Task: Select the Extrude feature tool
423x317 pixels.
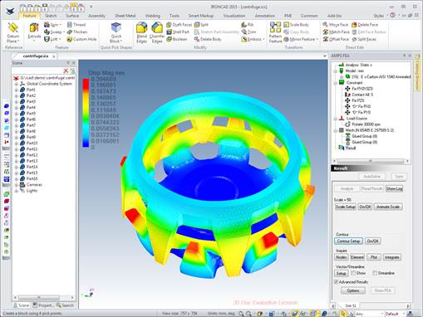Action: [x=34, y=31]
